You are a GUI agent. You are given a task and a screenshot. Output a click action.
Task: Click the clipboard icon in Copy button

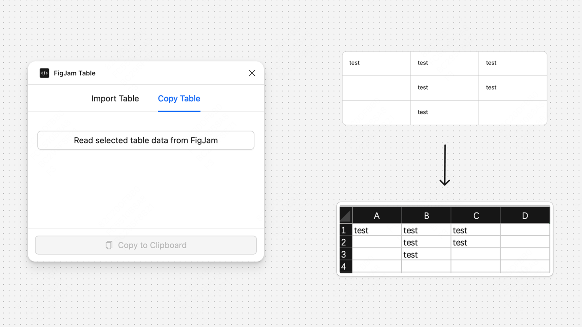(x=109, y=245)
